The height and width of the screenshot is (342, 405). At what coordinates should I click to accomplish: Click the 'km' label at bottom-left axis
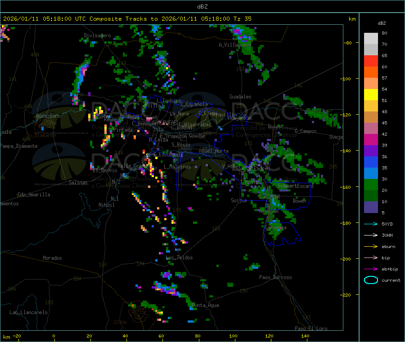pyautogui.click(x=7, y=337)
